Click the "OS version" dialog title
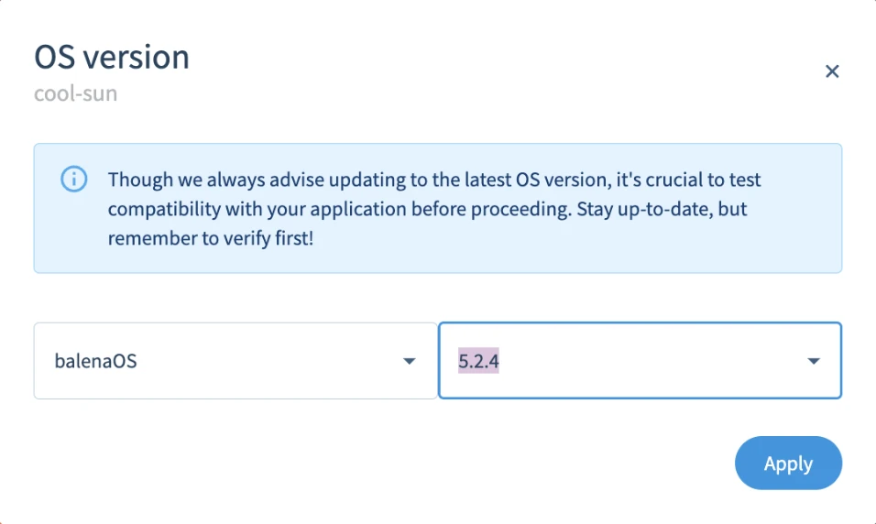Viewport: 876px width, 524px height. tap(112, 57)
